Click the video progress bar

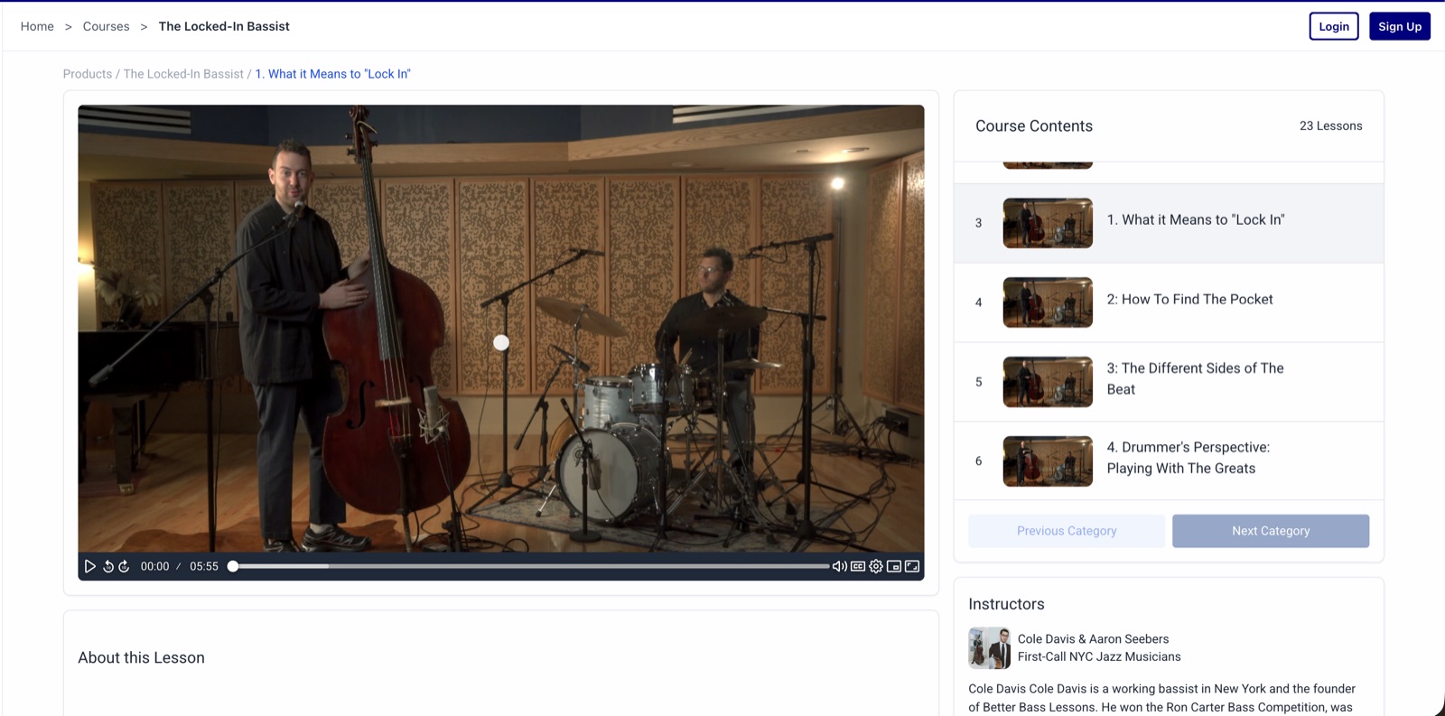point(530,566)
